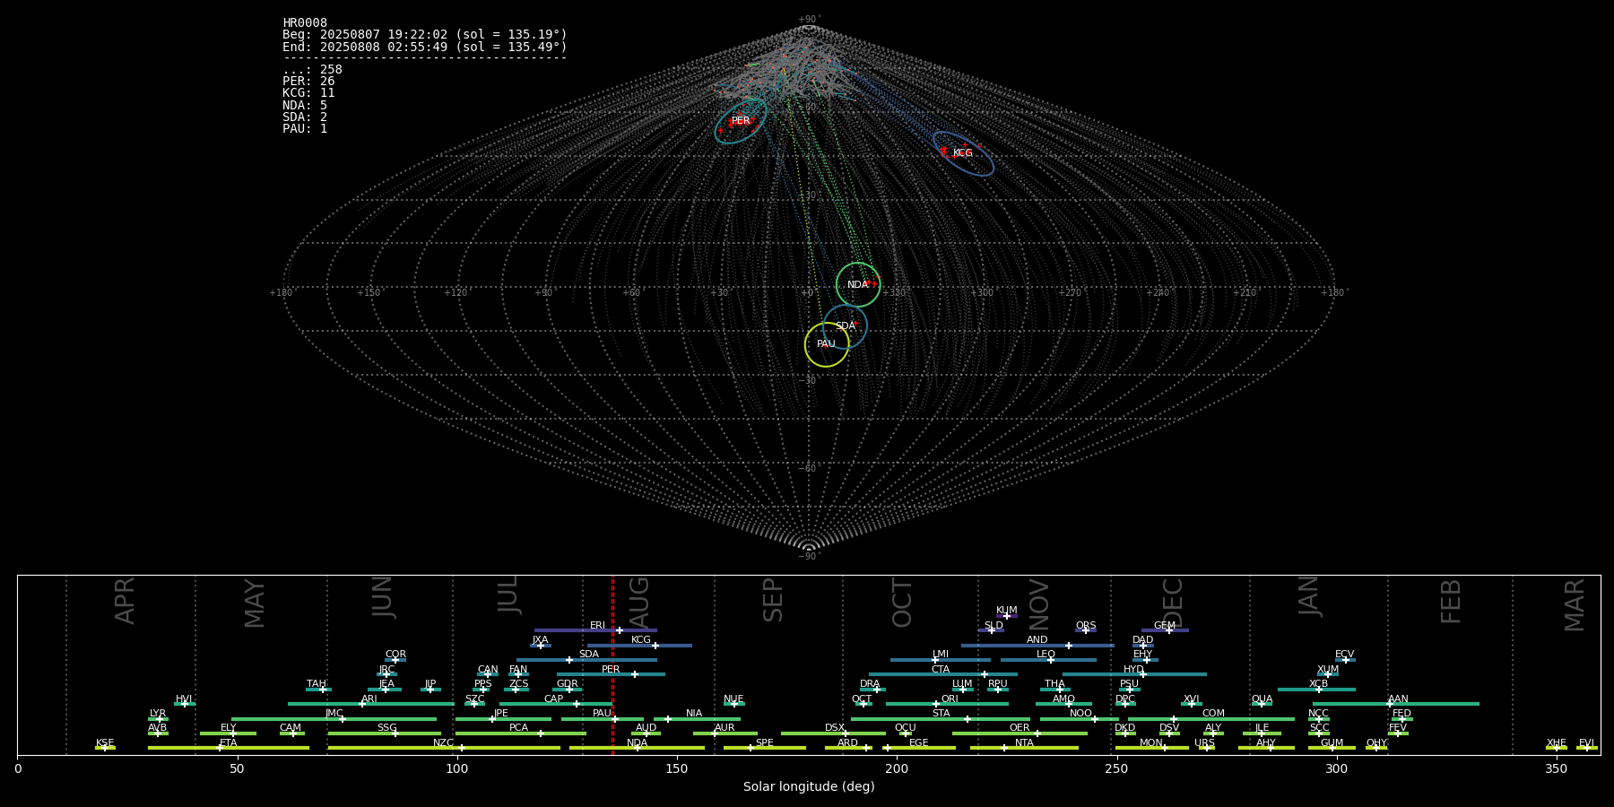Click the Beg timestamp line in the header

[x=425, y=35]
